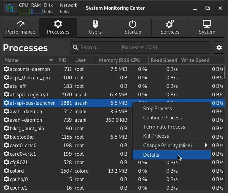The image size is (228, 193).
Task: Click the processes settings gear button
Action: [219, 47]
